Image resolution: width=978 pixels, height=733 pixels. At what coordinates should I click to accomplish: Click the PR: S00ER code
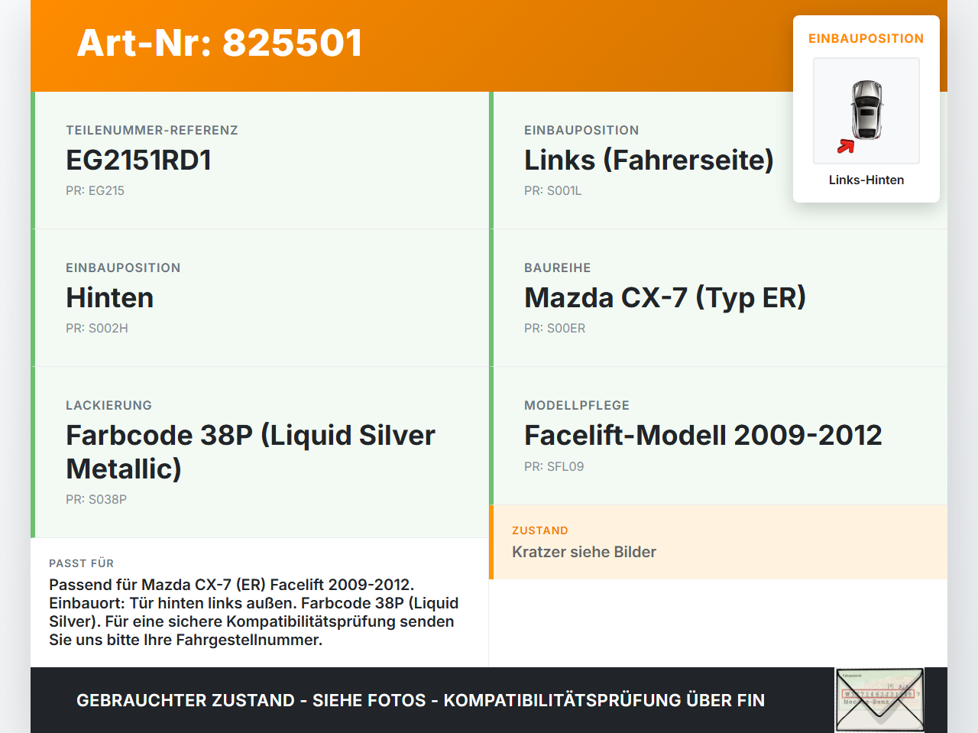pos(555,328)
